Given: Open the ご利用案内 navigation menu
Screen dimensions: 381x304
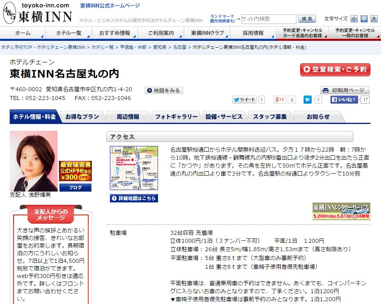Looking at the screenshot, I should [161, 33].
